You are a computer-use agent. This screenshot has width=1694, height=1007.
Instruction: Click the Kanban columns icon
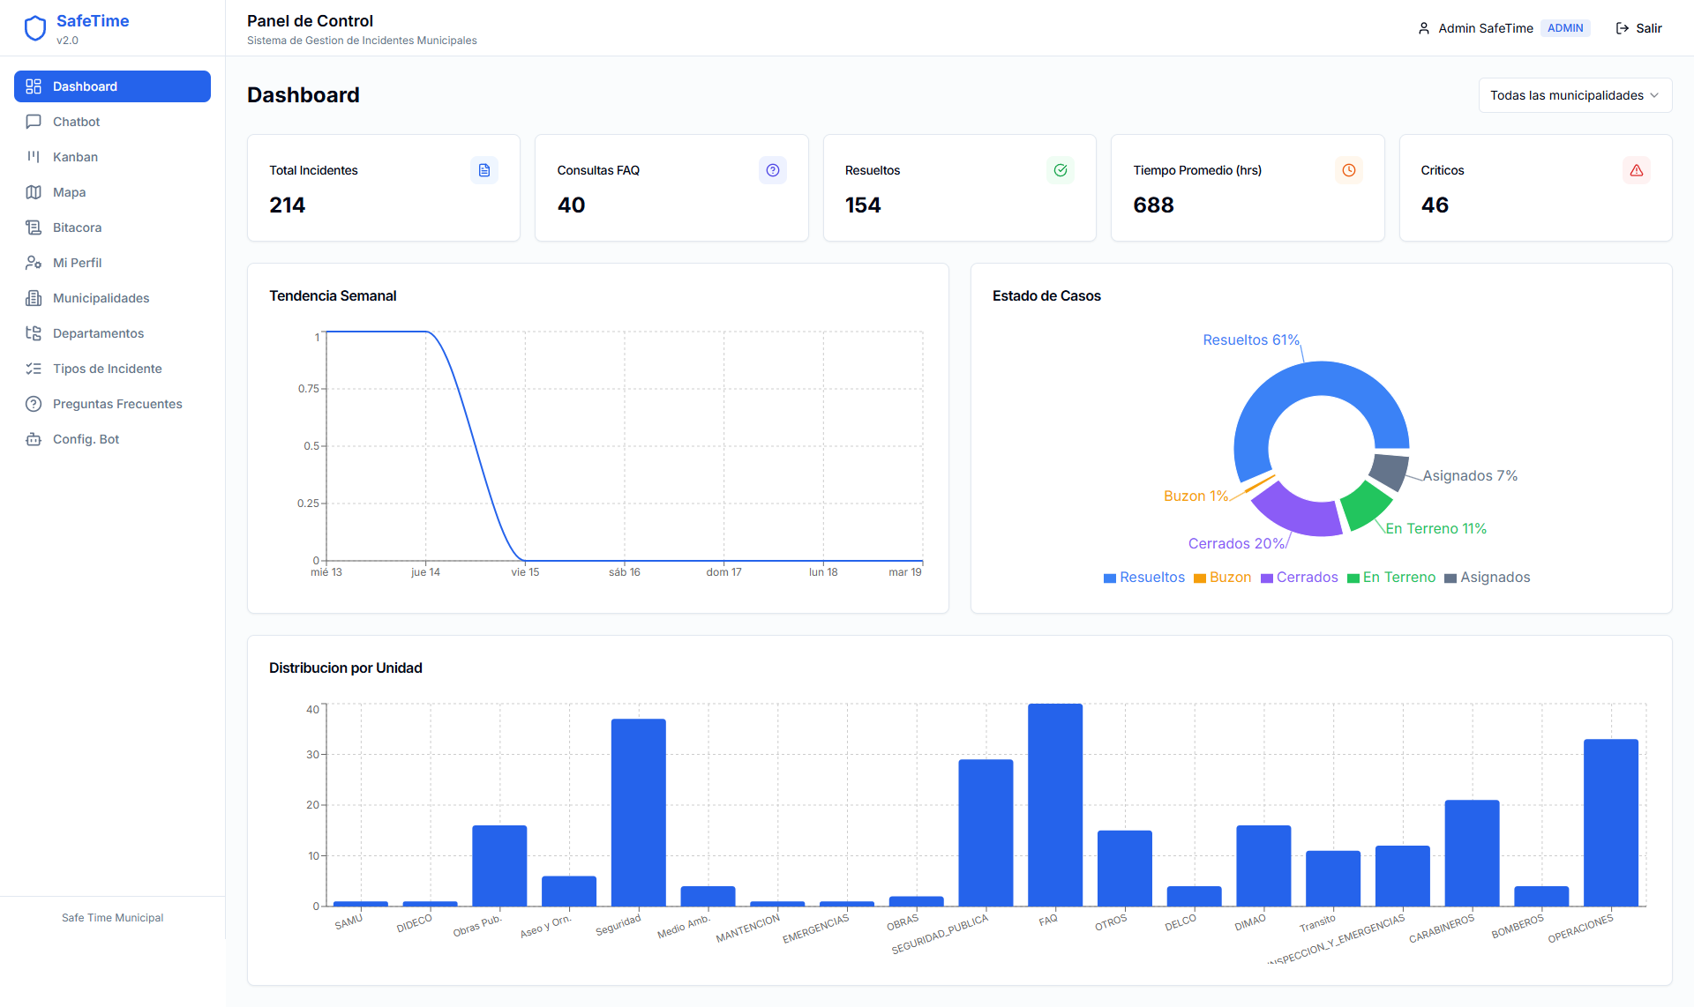34,157
